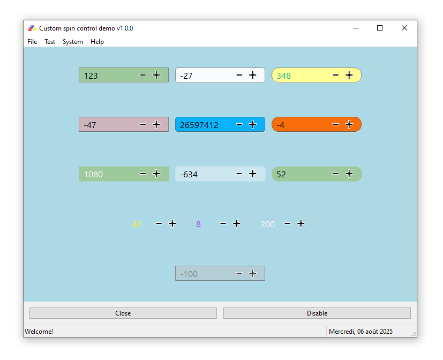Click the minus icon on the -27 spinner
Screen dimensions: 443x360
coord(239,76)
